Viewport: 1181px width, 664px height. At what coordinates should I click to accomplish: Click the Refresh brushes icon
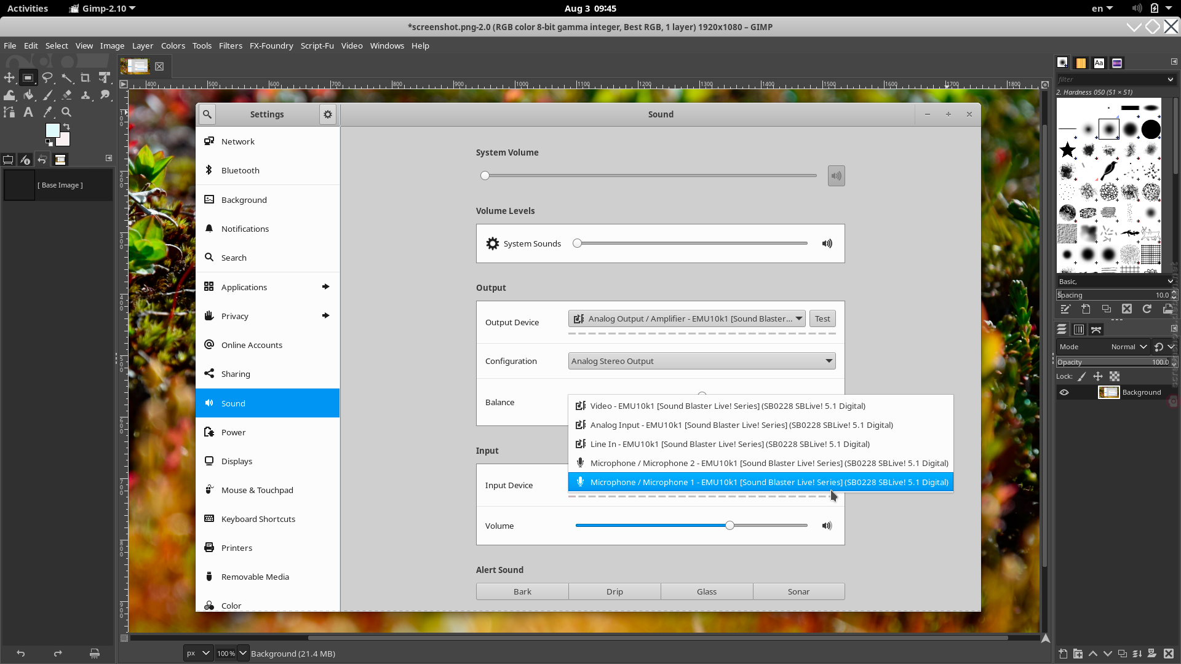1147,309
